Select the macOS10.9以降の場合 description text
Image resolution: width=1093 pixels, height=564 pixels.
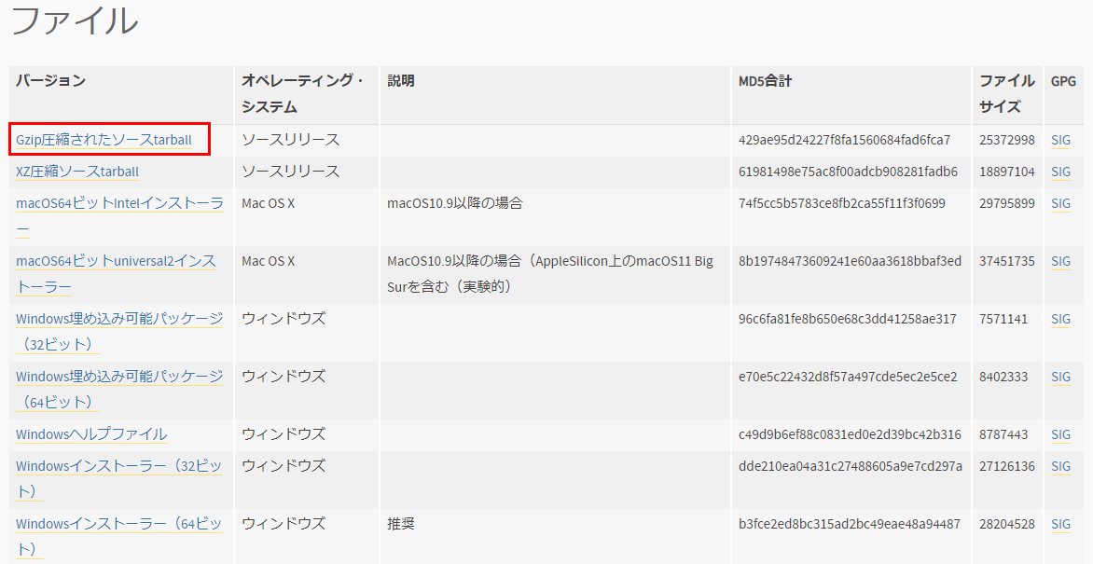[455, 203]
